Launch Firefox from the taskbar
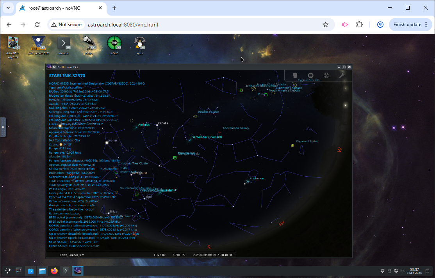The width and height of the screenshot is (435, 278). coord(54,271)
